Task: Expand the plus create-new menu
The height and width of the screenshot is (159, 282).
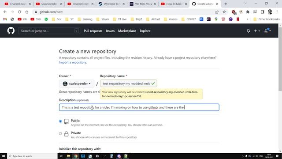Action: [257, 31]
